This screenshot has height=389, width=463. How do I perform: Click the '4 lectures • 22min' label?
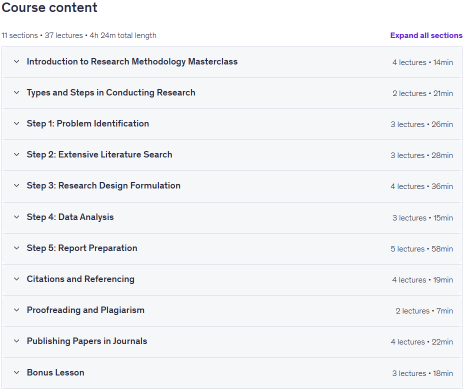[x=422, y=341]
